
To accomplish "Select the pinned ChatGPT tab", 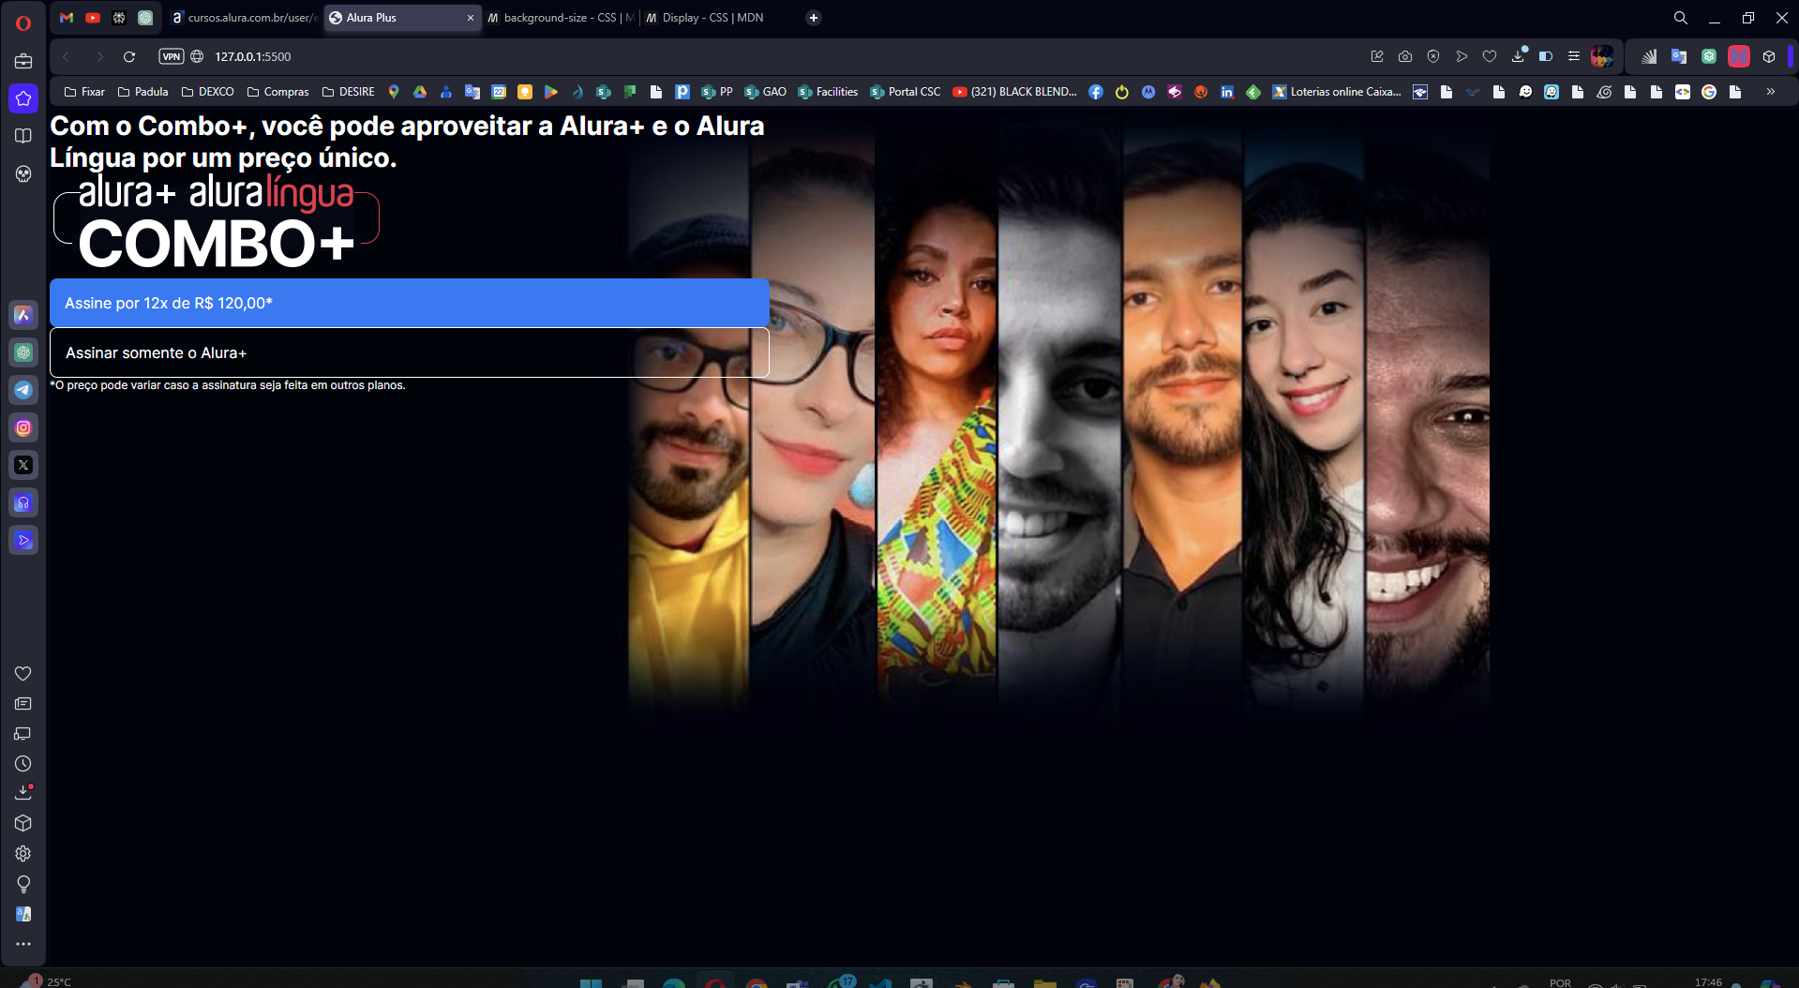I will click(145, 18).
